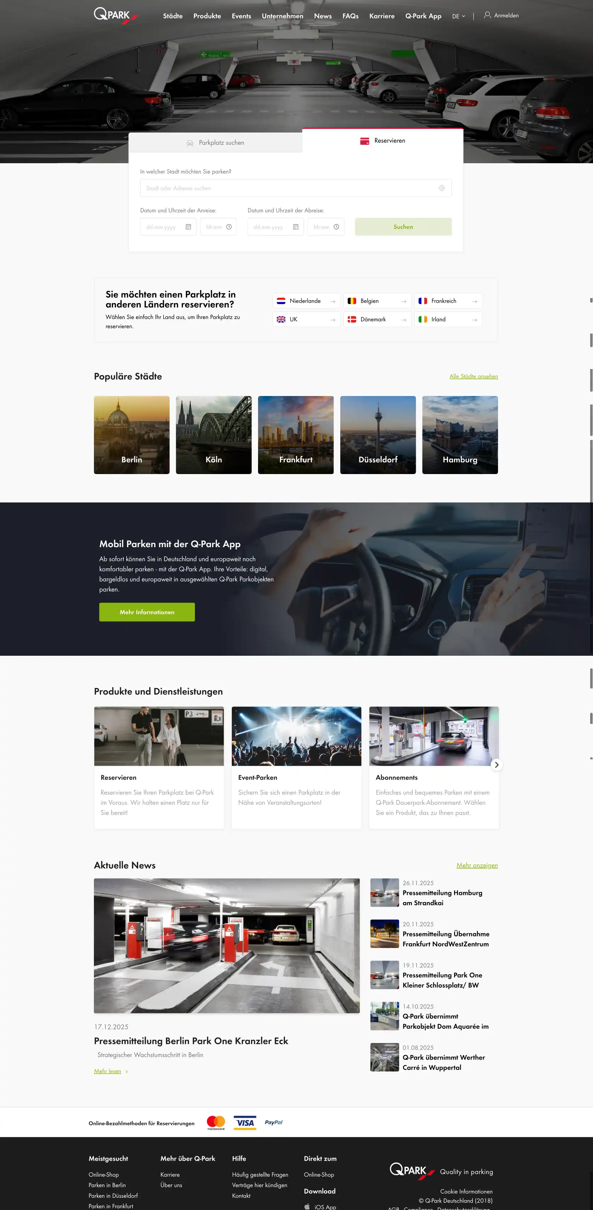Click the Mehr lesen link with chevron
The width and height of the screenshot is (593, 1210).
click(x=111, y=1071)
